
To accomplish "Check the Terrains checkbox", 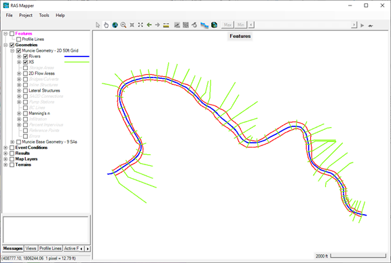I will click(12, 165).
